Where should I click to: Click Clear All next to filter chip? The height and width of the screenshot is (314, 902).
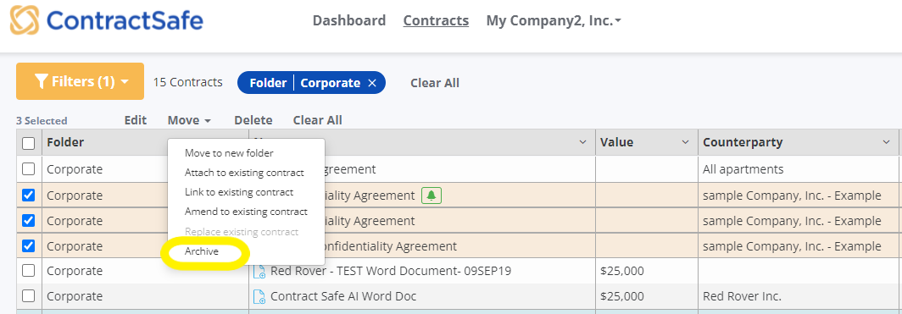435,83
